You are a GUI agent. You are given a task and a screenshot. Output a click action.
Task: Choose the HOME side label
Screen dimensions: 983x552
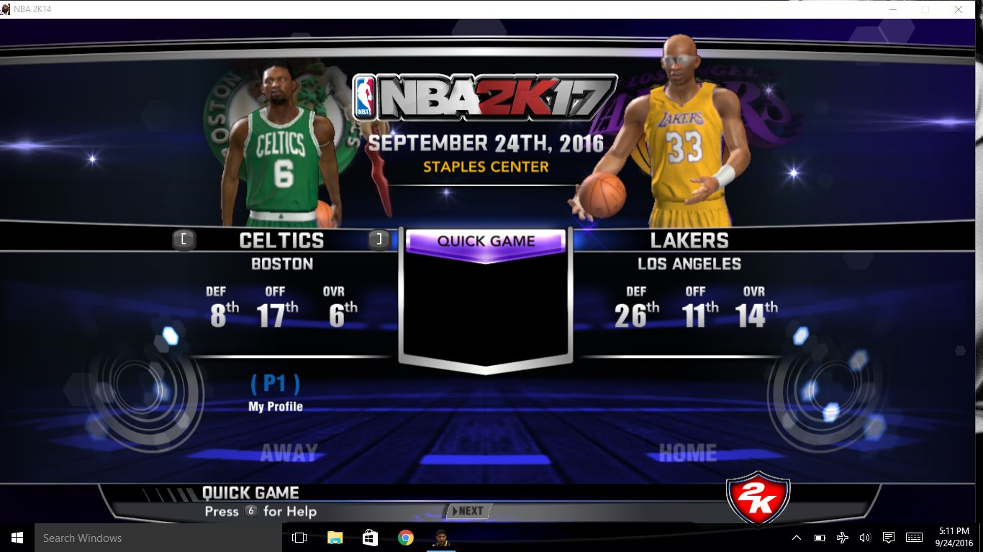tap(688, 453)
